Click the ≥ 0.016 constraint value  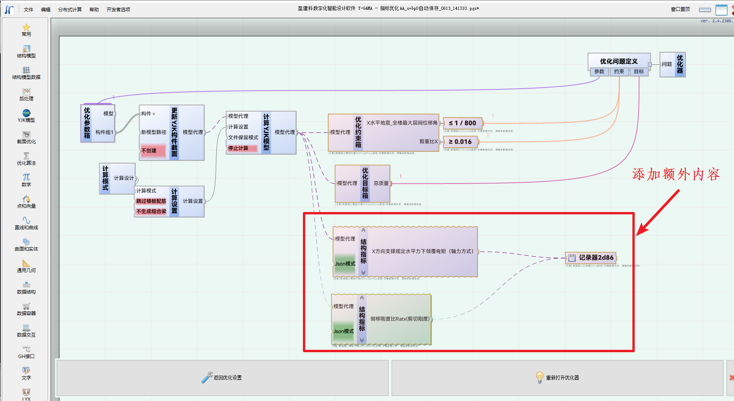click(460, 142)
